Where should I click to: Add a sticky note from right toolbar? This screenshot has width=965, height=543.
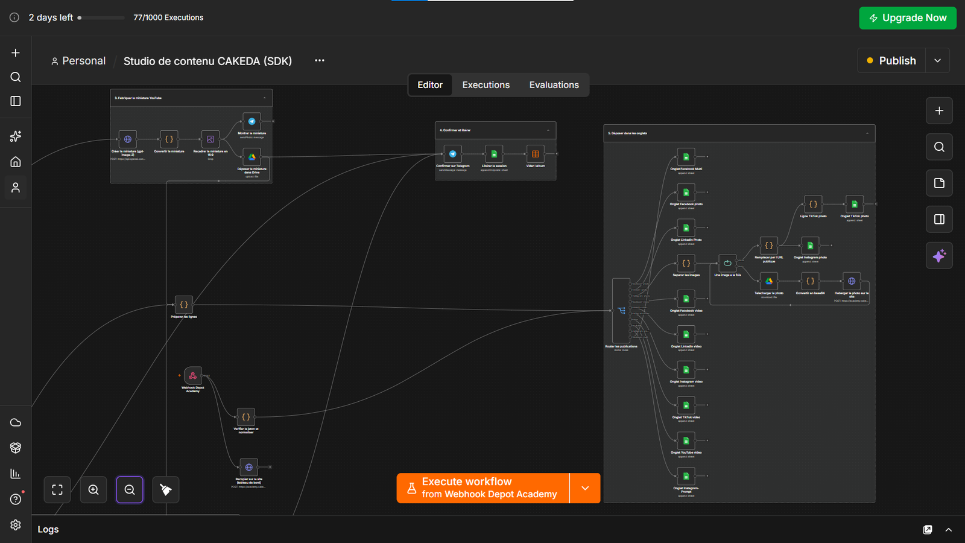[939, 183]
